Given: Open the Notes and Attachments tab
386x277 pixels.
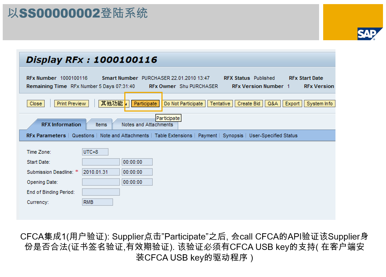Looking at the screenshot, I should click(x=147, y=124).
